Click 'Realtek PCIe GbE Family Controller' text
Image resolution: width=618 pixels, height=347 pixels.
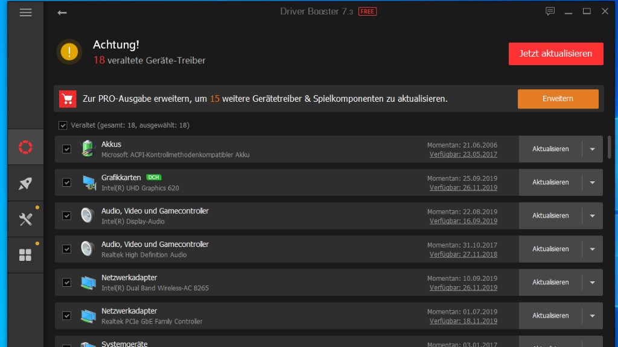[x=151, y=322]
